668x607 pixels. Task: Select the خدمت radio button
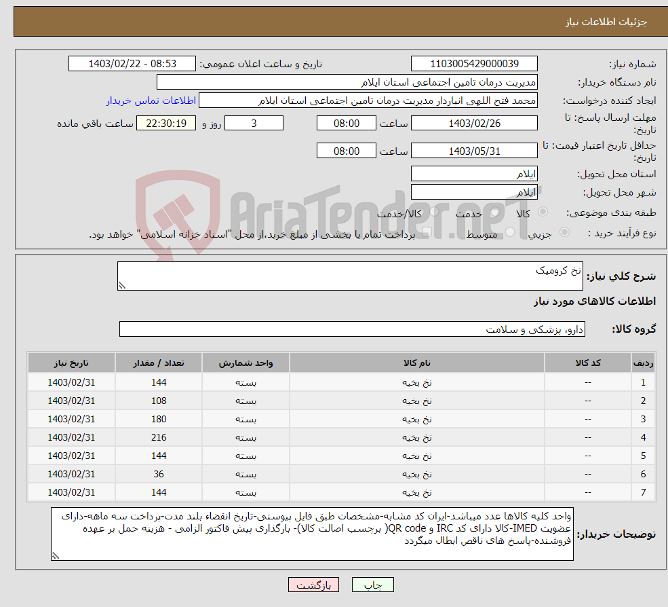pyautogui.click(x=494, y=212)
